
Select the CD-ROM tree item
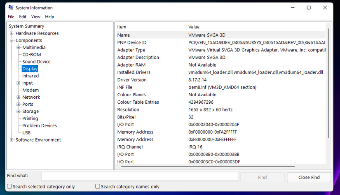[x=32, y=55]
